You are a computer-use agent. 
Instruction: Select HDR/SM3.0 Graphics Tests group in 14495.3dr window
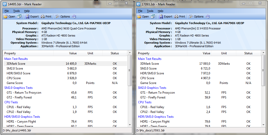click(x=22, y=117)
